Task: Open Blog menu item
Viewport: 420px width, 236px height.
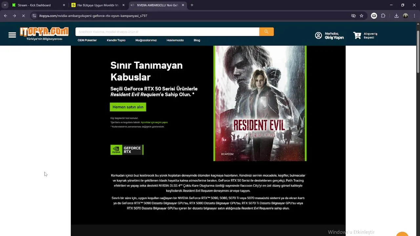Action: pyautogui.click(x=197, y=40)
